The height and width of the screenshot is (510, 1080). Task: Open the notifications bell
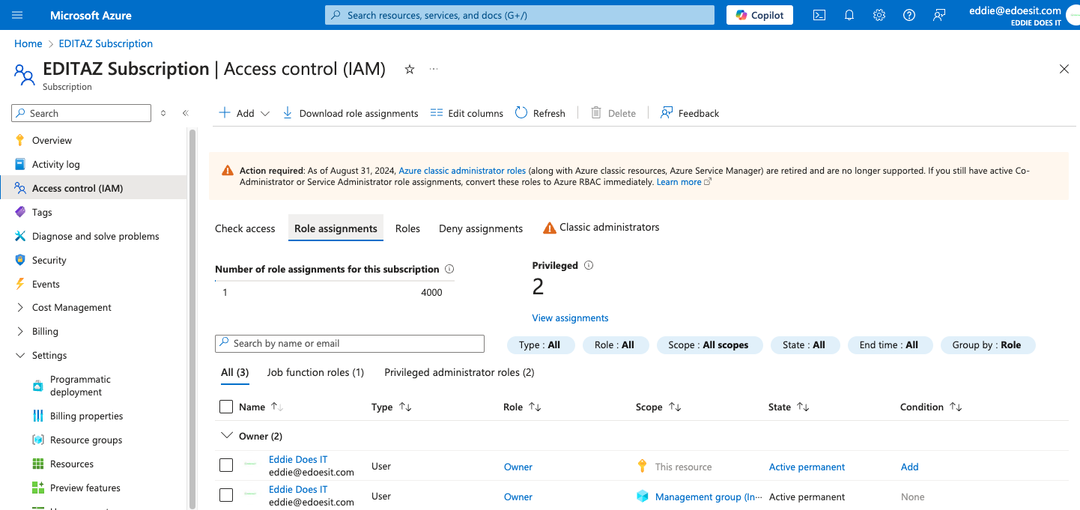849,15
